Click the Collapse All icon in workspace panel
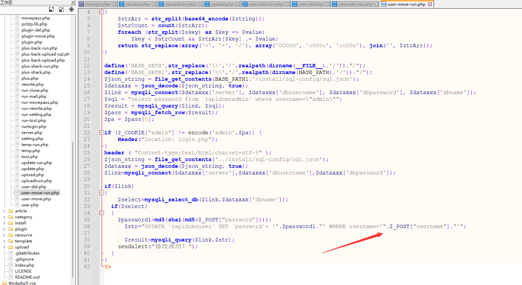522x285 pixels. point(61,9)
